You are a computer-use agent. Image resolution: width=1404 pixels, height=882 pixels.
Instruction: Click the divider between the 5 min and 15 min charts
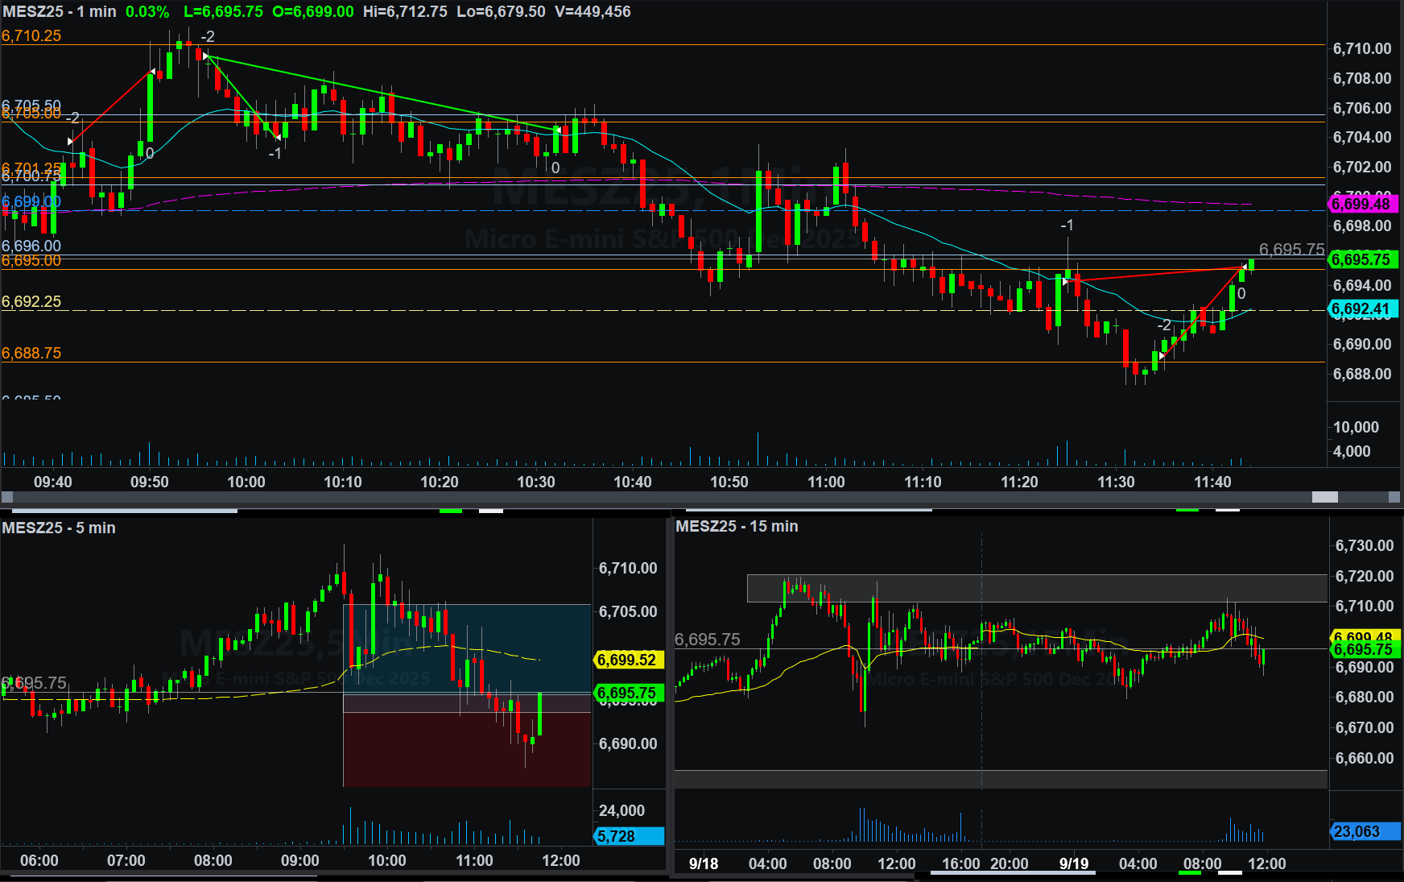click(x=670, y=693)
